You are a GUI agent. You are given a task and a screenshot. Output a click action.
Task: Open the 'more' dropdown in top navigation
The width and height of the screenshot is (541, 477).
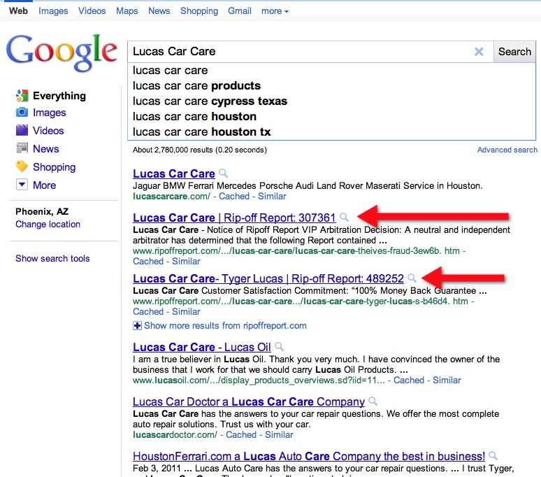[275, 11]
